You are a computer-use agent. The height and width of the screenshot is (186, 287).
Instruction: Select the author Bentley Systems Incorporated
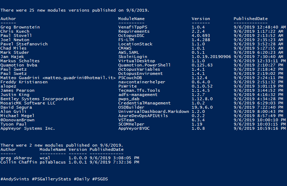pyautogui.click(x=37, y=99)
